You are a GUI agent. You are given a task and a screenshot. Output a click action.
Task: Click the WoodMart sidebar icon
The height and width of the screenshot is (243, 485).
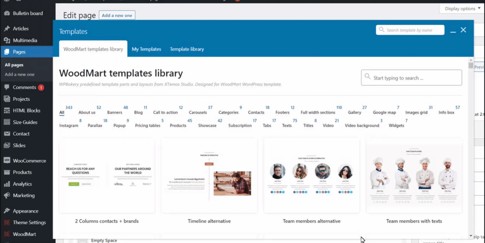click(7, 234)
